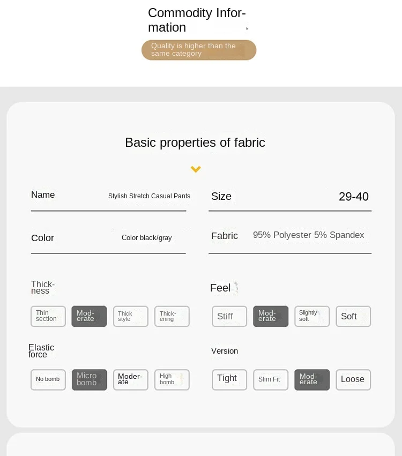This screenshot has height=456, width=402.
Task: Choose the Micro bomb elastic option
Action: pyautogui.click(x=89, y=379)
